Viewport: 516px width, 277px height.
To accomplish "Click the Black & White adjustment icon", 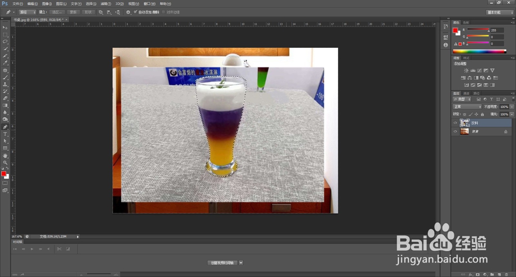I will pyautogui.click(x=476, y=78).
